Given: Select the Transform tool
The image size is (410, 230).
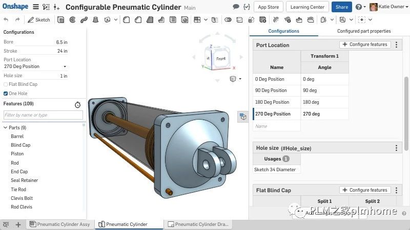Looking at the screenshot, I should click(x=251, y=20).
